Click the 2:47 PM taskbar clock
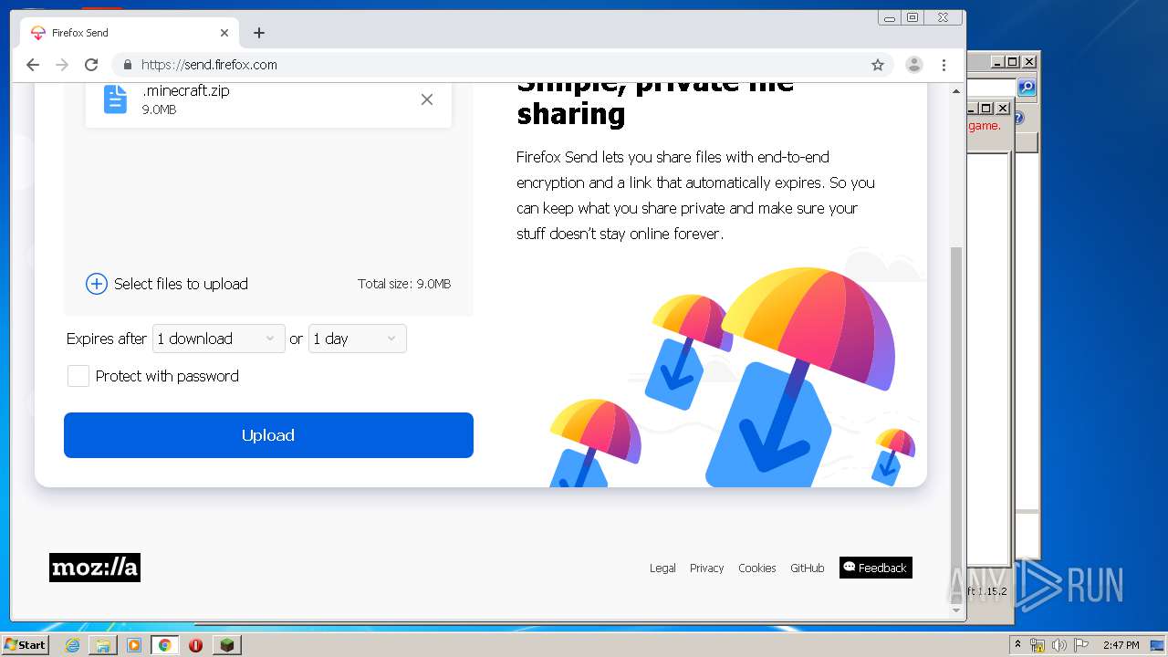 (1121, 645)
